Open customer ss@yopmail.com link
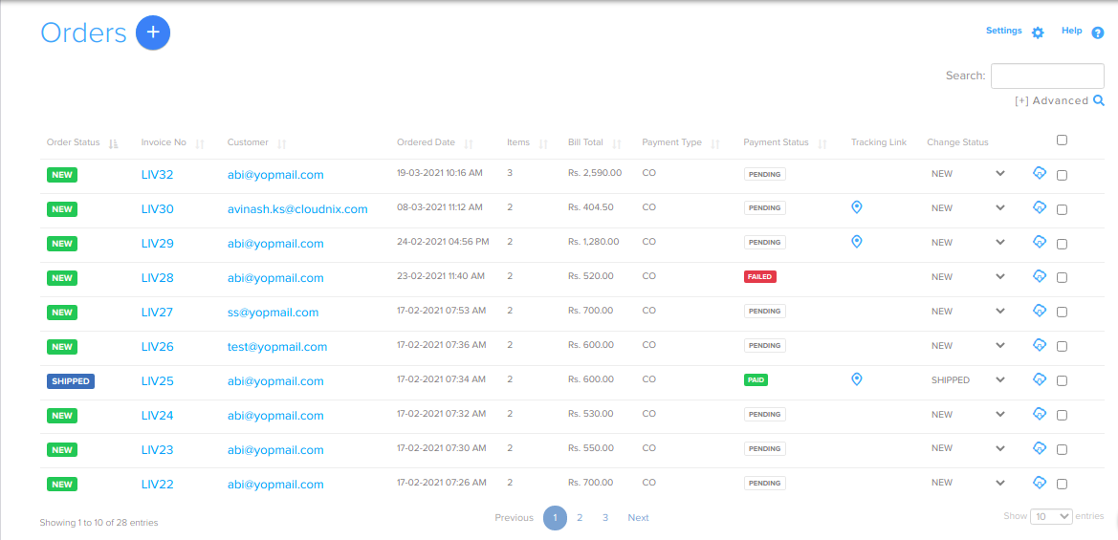 (274, 312)
